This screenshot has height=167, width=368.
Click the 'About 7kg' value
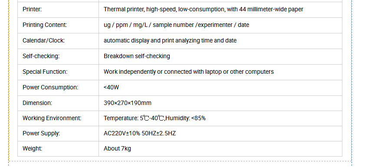point(117,149)
